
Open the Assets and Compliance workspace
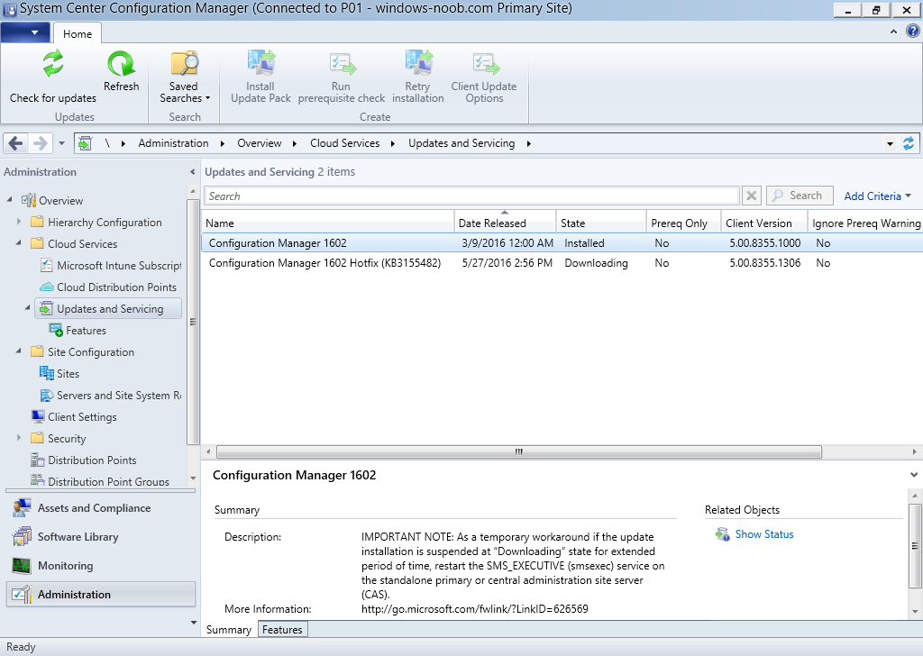[x=101, y=507]
